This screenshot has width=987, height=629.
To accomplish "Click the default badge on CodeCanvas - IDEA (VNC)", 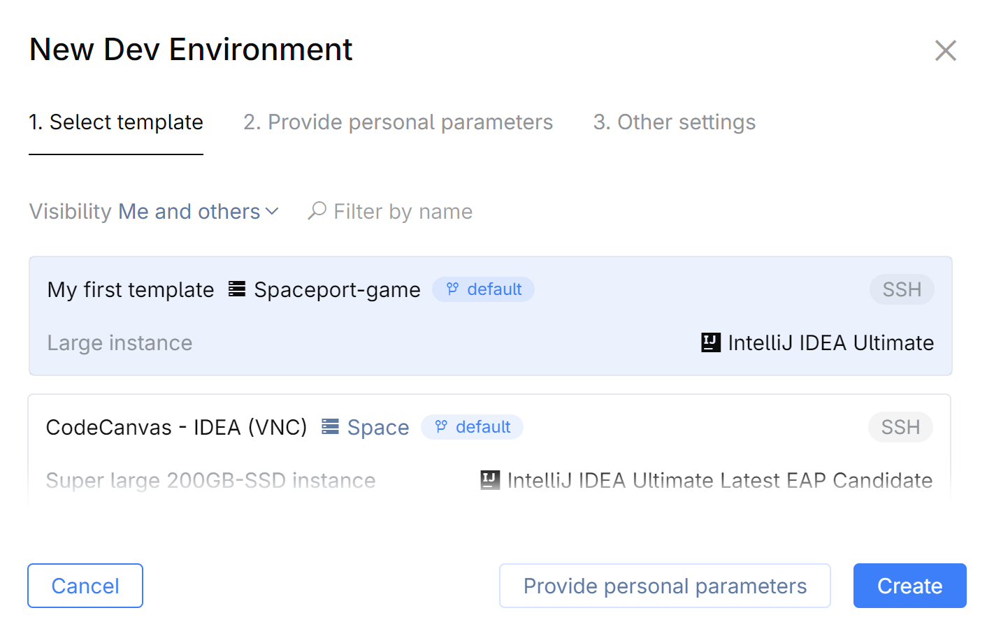I will 472,427.
